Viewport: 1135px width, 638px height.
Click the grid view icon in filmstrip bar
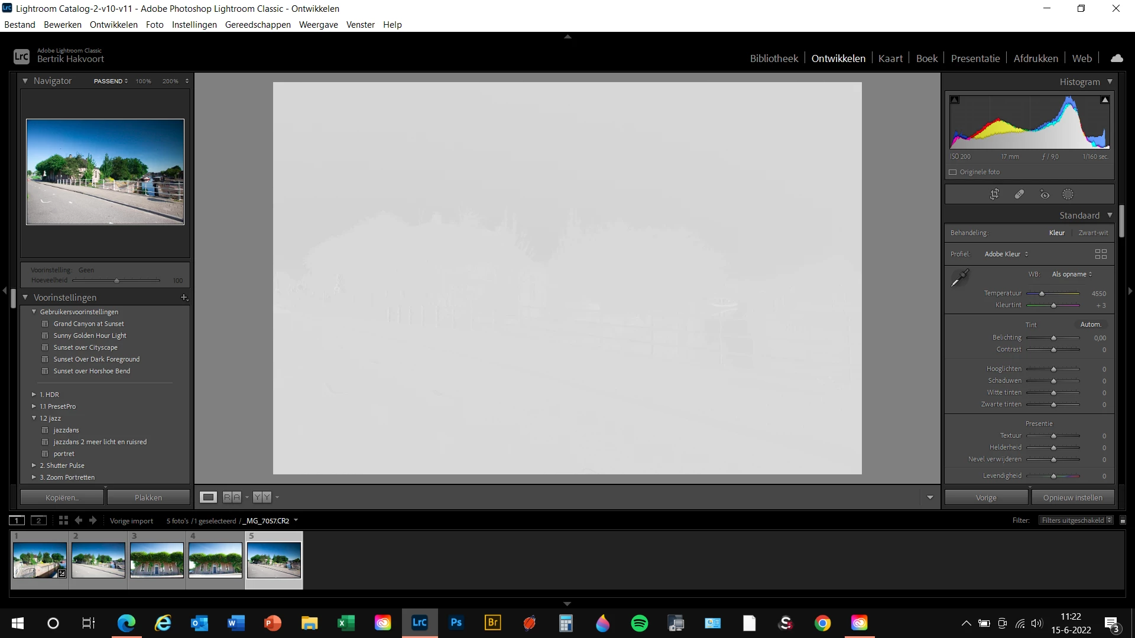pos(63,520)
